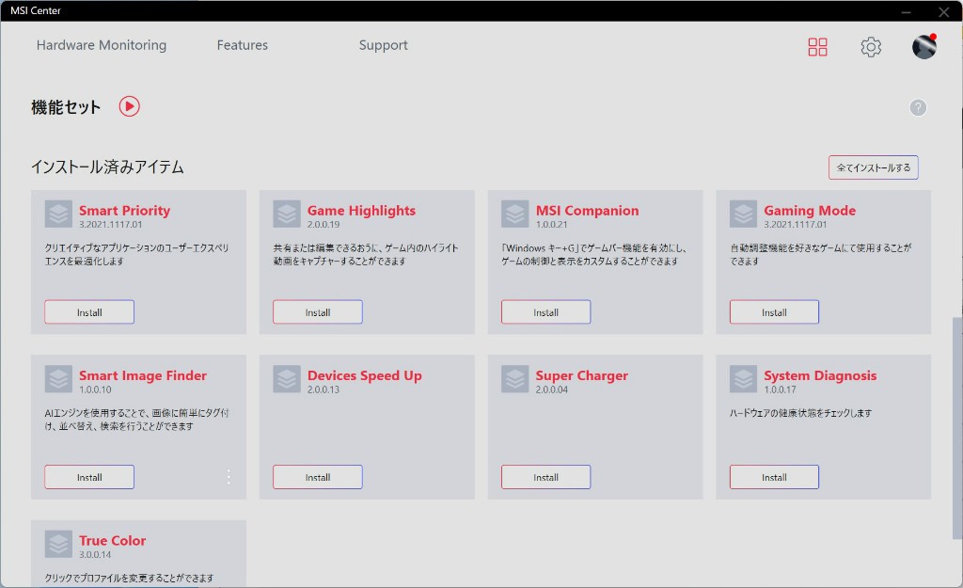Open Smart Image Finder's three-dot menu
The image size is (963, 588).
coord(229,477)
